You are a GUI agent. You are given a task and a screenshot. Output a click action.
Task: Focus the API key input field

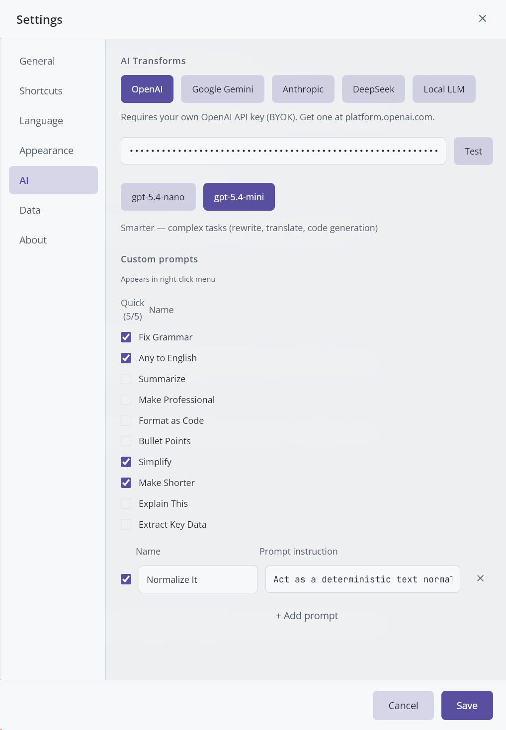click(283, 151)
